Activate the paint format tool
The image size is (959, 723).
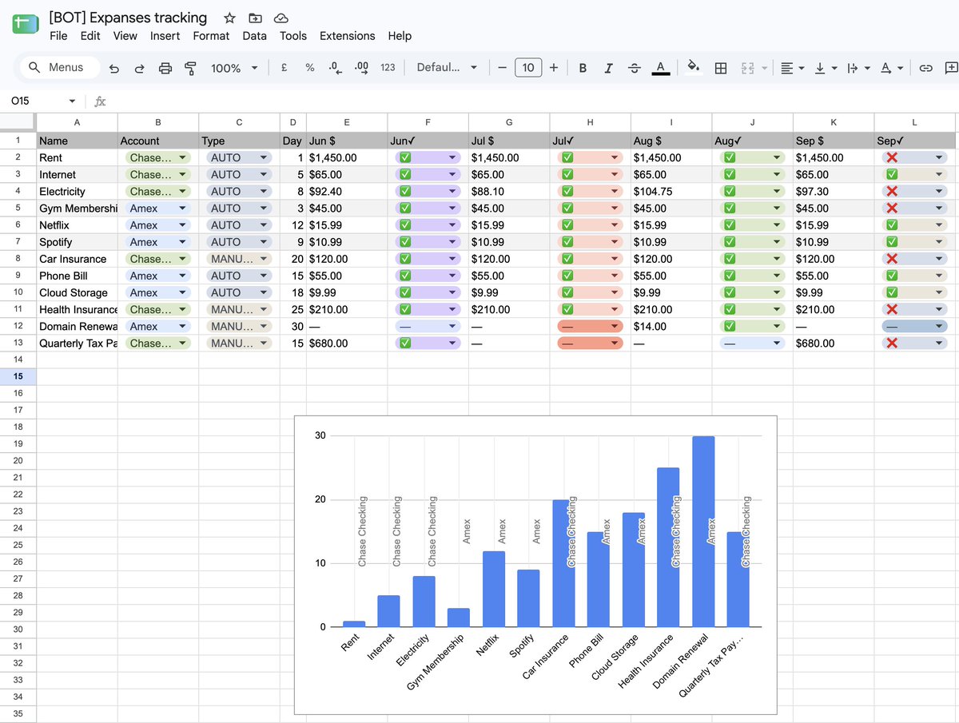[x=190, y=68]
